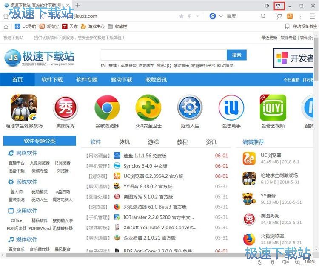Click 媒体软件 category heading
319x266 pixels.
tap(27, 240)
